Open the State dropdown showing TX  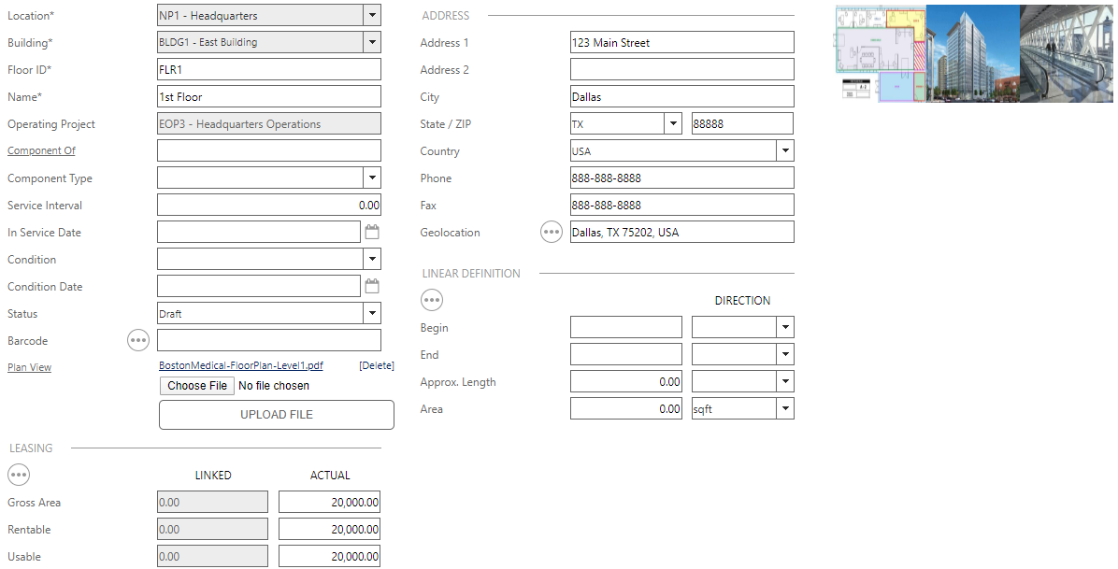(x=672, y=124)
